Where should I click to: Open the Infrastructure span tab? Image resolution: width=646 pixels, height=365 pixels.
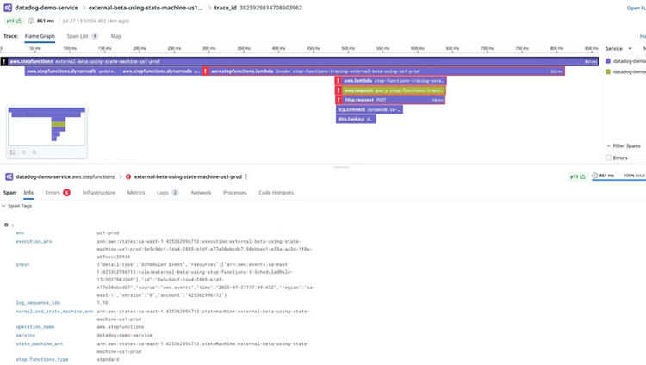[99, 192]
